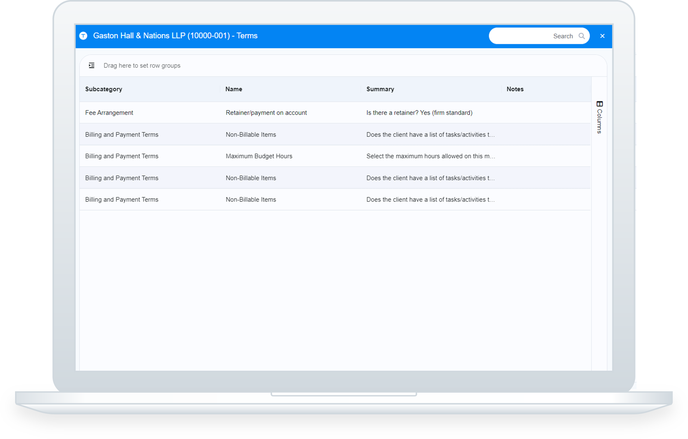Click the Drag here to set row groups bar
Viewport: 688px width, 439px height.
pos(142,65)
